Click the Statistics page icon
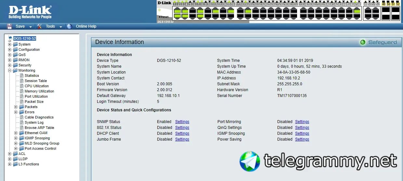This screenshot has width=403, height=181. [x=22, y=76]
